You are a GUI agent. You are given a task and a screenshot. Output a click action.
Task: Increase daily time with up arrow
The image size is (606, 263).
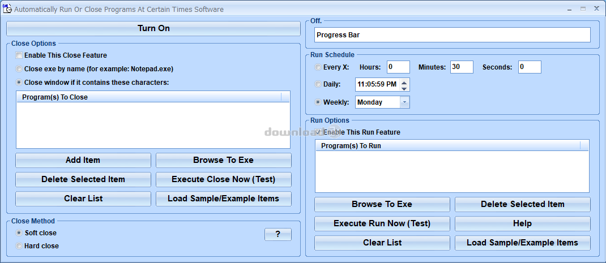[404, 81]
